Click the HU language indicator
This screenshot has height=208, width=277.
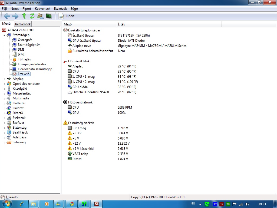[193, 203]
